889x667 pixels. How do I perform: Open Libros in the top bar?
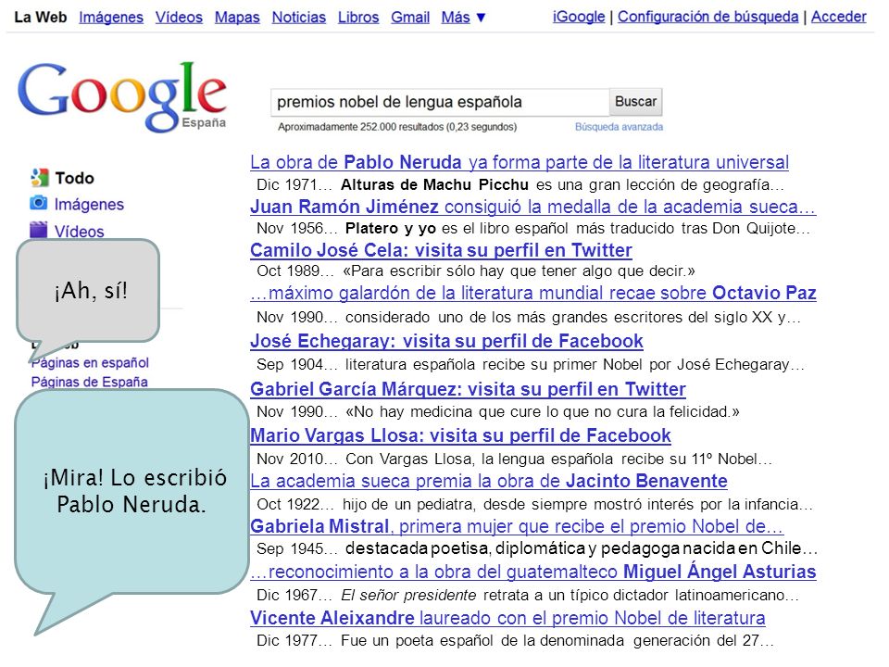pyautogui.click(x=358, y=18)
